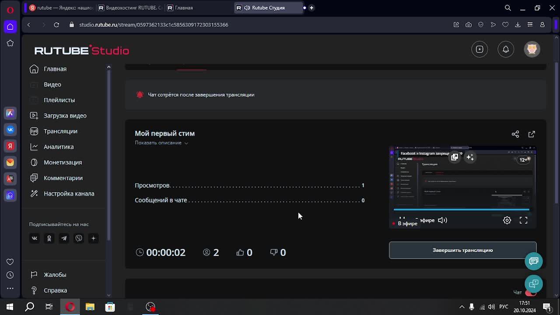
Task: Switch to the Главная browser tab
Action: 199,7
